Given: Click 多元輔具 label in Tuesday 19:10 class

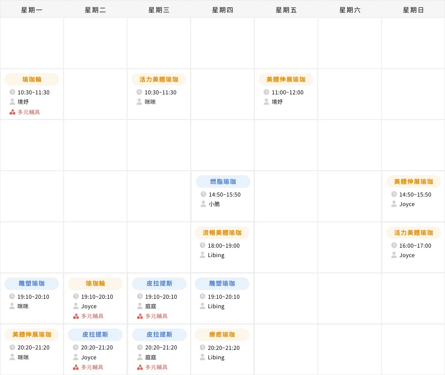Looking at the screenshot, I should [92, 316].
